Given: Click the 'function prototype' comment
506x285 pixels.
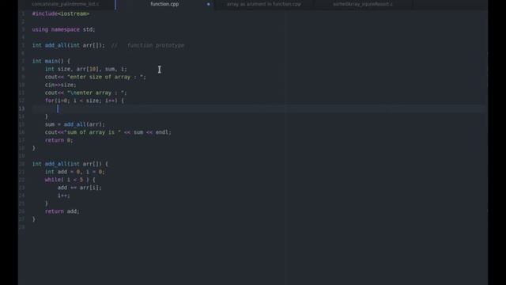Looking at the screenshot, I should [x=156, y=45].
